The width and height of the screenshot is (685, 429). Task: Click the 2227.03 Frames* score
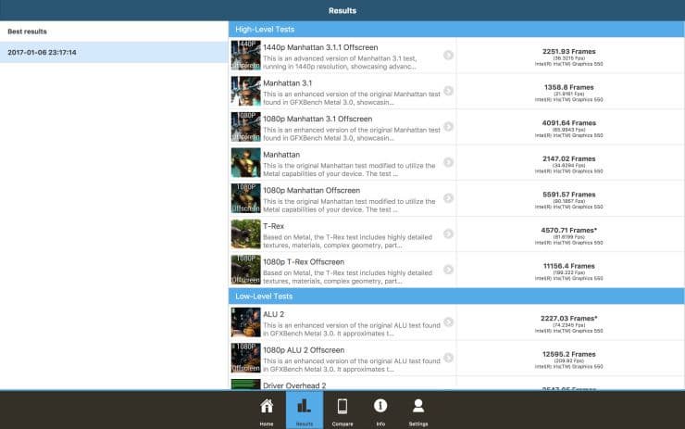click(x=568, y=319)
